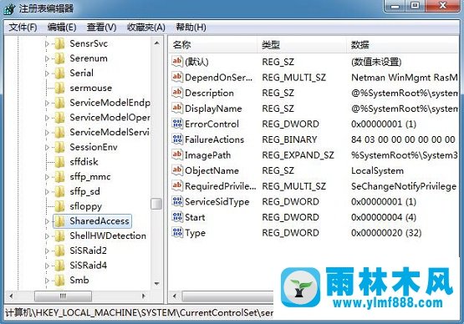Click the FailureActions binary icon
Image resolution: width=464 pixels, height=324 pixels.
(x=177, y=139)
